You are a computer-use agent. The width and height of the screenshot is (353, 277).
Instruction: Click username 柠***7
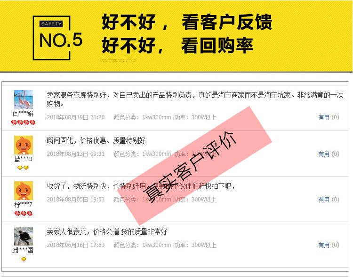(24, 205)
